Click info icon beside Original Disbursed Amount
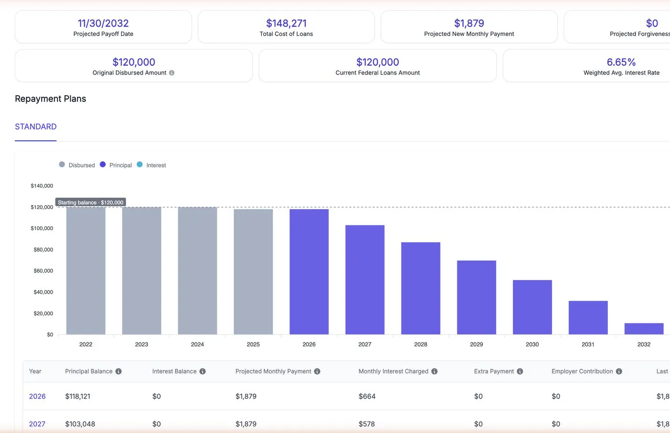This screenshot has width=670, height=433. (172, 73)
